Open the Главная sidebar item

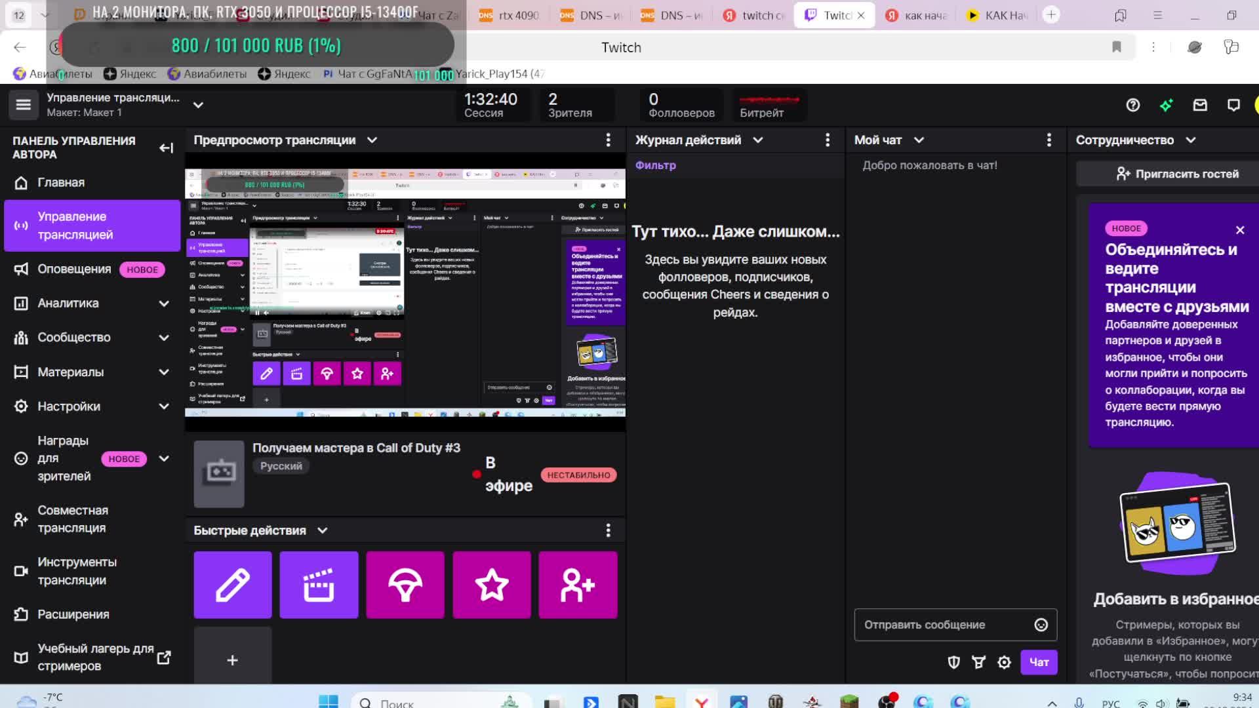click(x=60, y=183)
